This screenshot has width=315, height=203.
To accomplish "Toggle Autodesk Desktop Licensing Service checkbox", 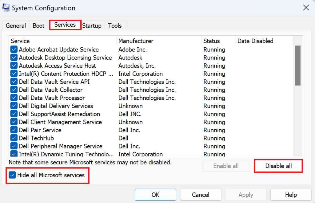I will click(x=14, y=58).
